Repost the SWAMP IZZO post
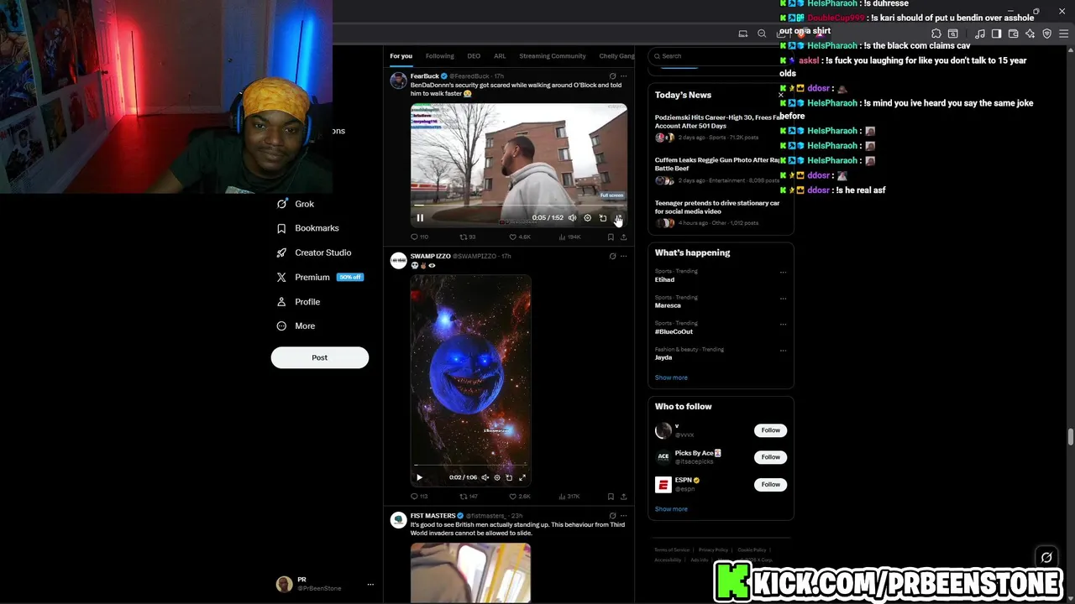 (468, 497)
